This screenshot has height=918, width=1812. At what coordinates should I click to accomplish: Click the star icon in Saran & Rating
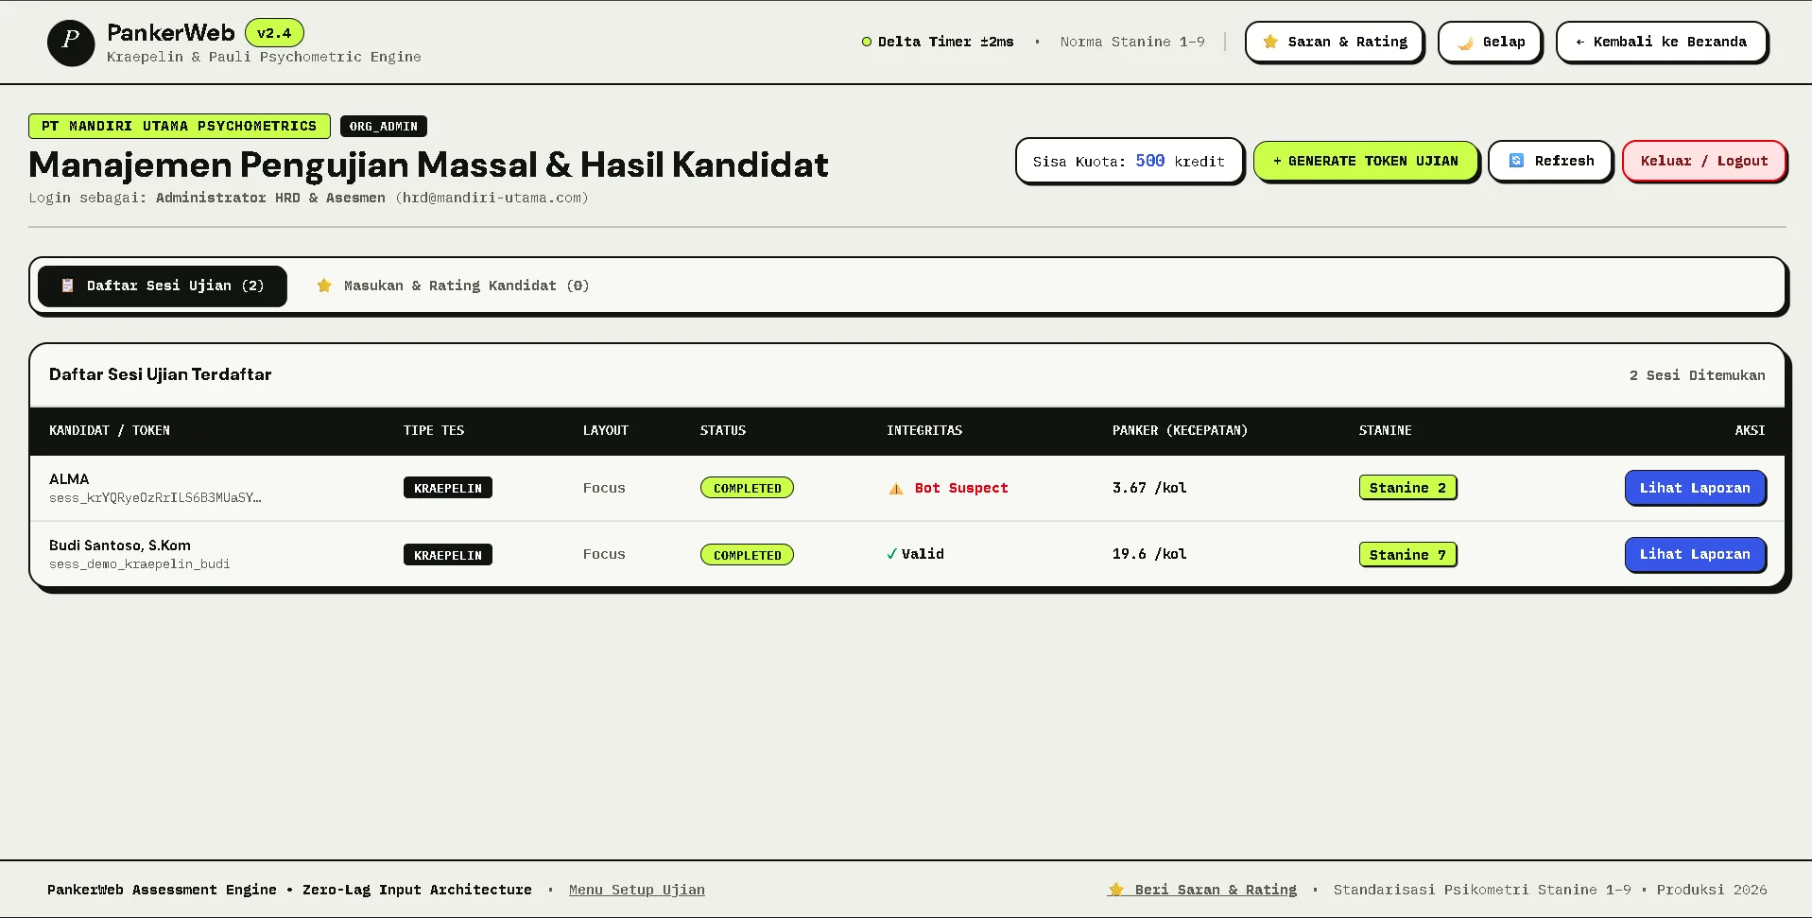[x=1270, y=42]
